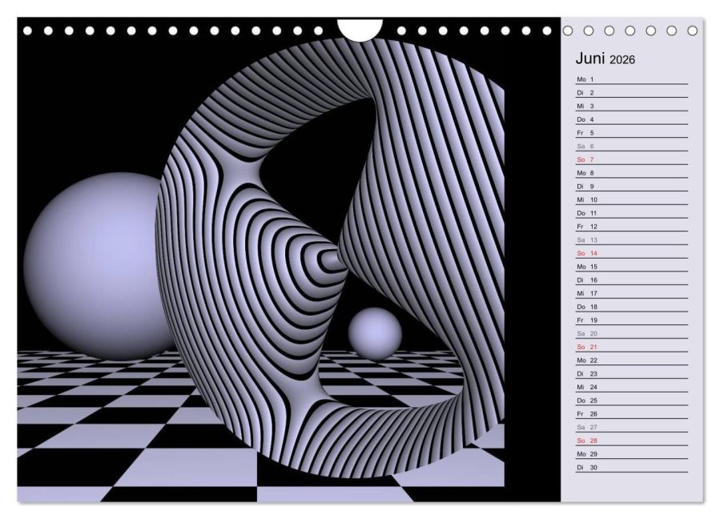This screenshot has width=720, height=519.
Task: Select the 'Mi 24' date row
Action: pos(632,387)
